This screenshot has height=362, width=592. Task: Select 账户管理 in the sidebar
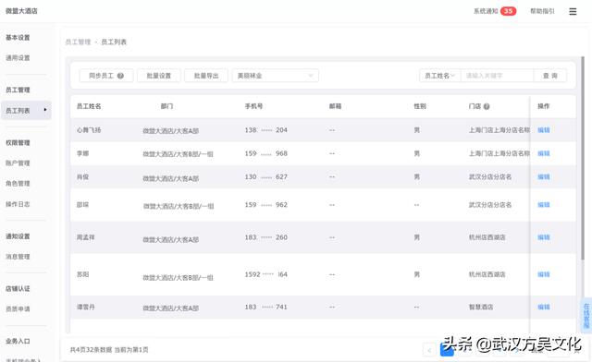click(x=18, y=163)
